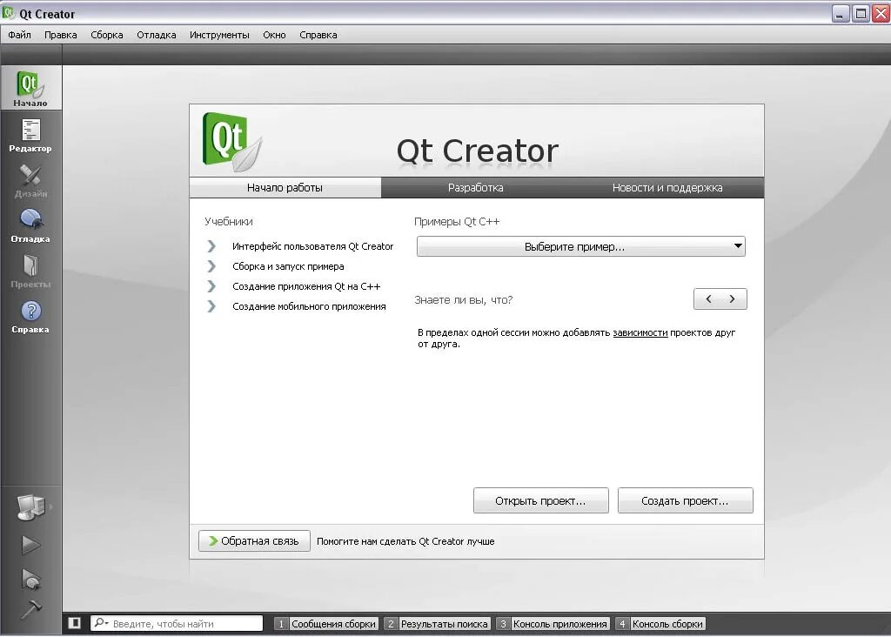Open Сборка и запуск примера tutorial
891x637 pixels.
click(288, 266)
